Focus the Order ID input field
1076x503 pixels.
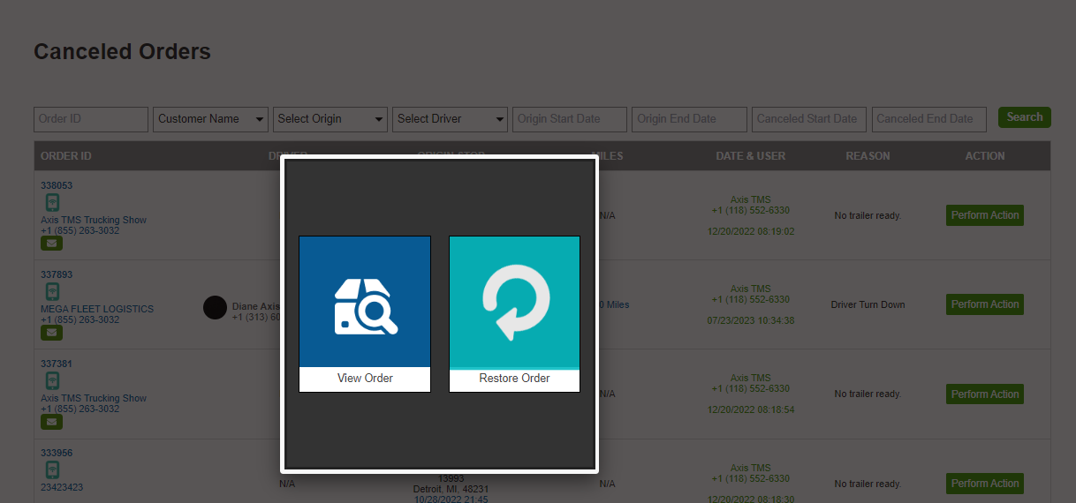tap(91, 119)
